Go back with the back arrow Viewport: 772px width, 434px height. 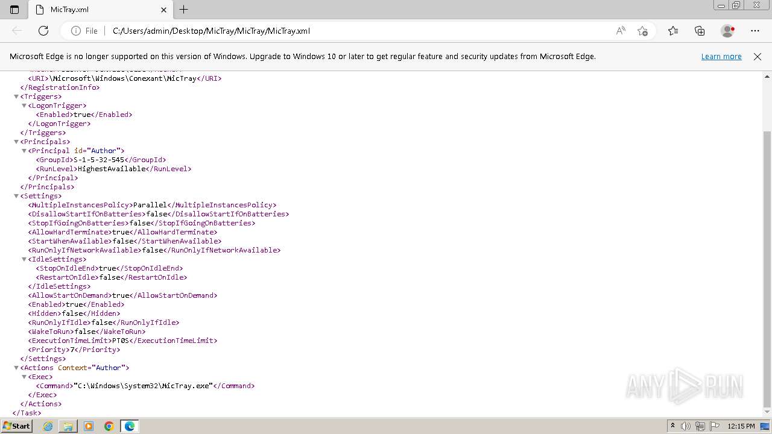point(17,31)
